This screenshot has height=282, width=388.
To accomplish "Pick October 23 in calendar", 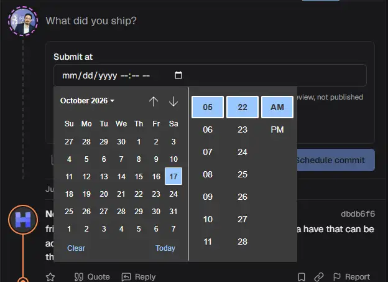I will click(156, 194).
